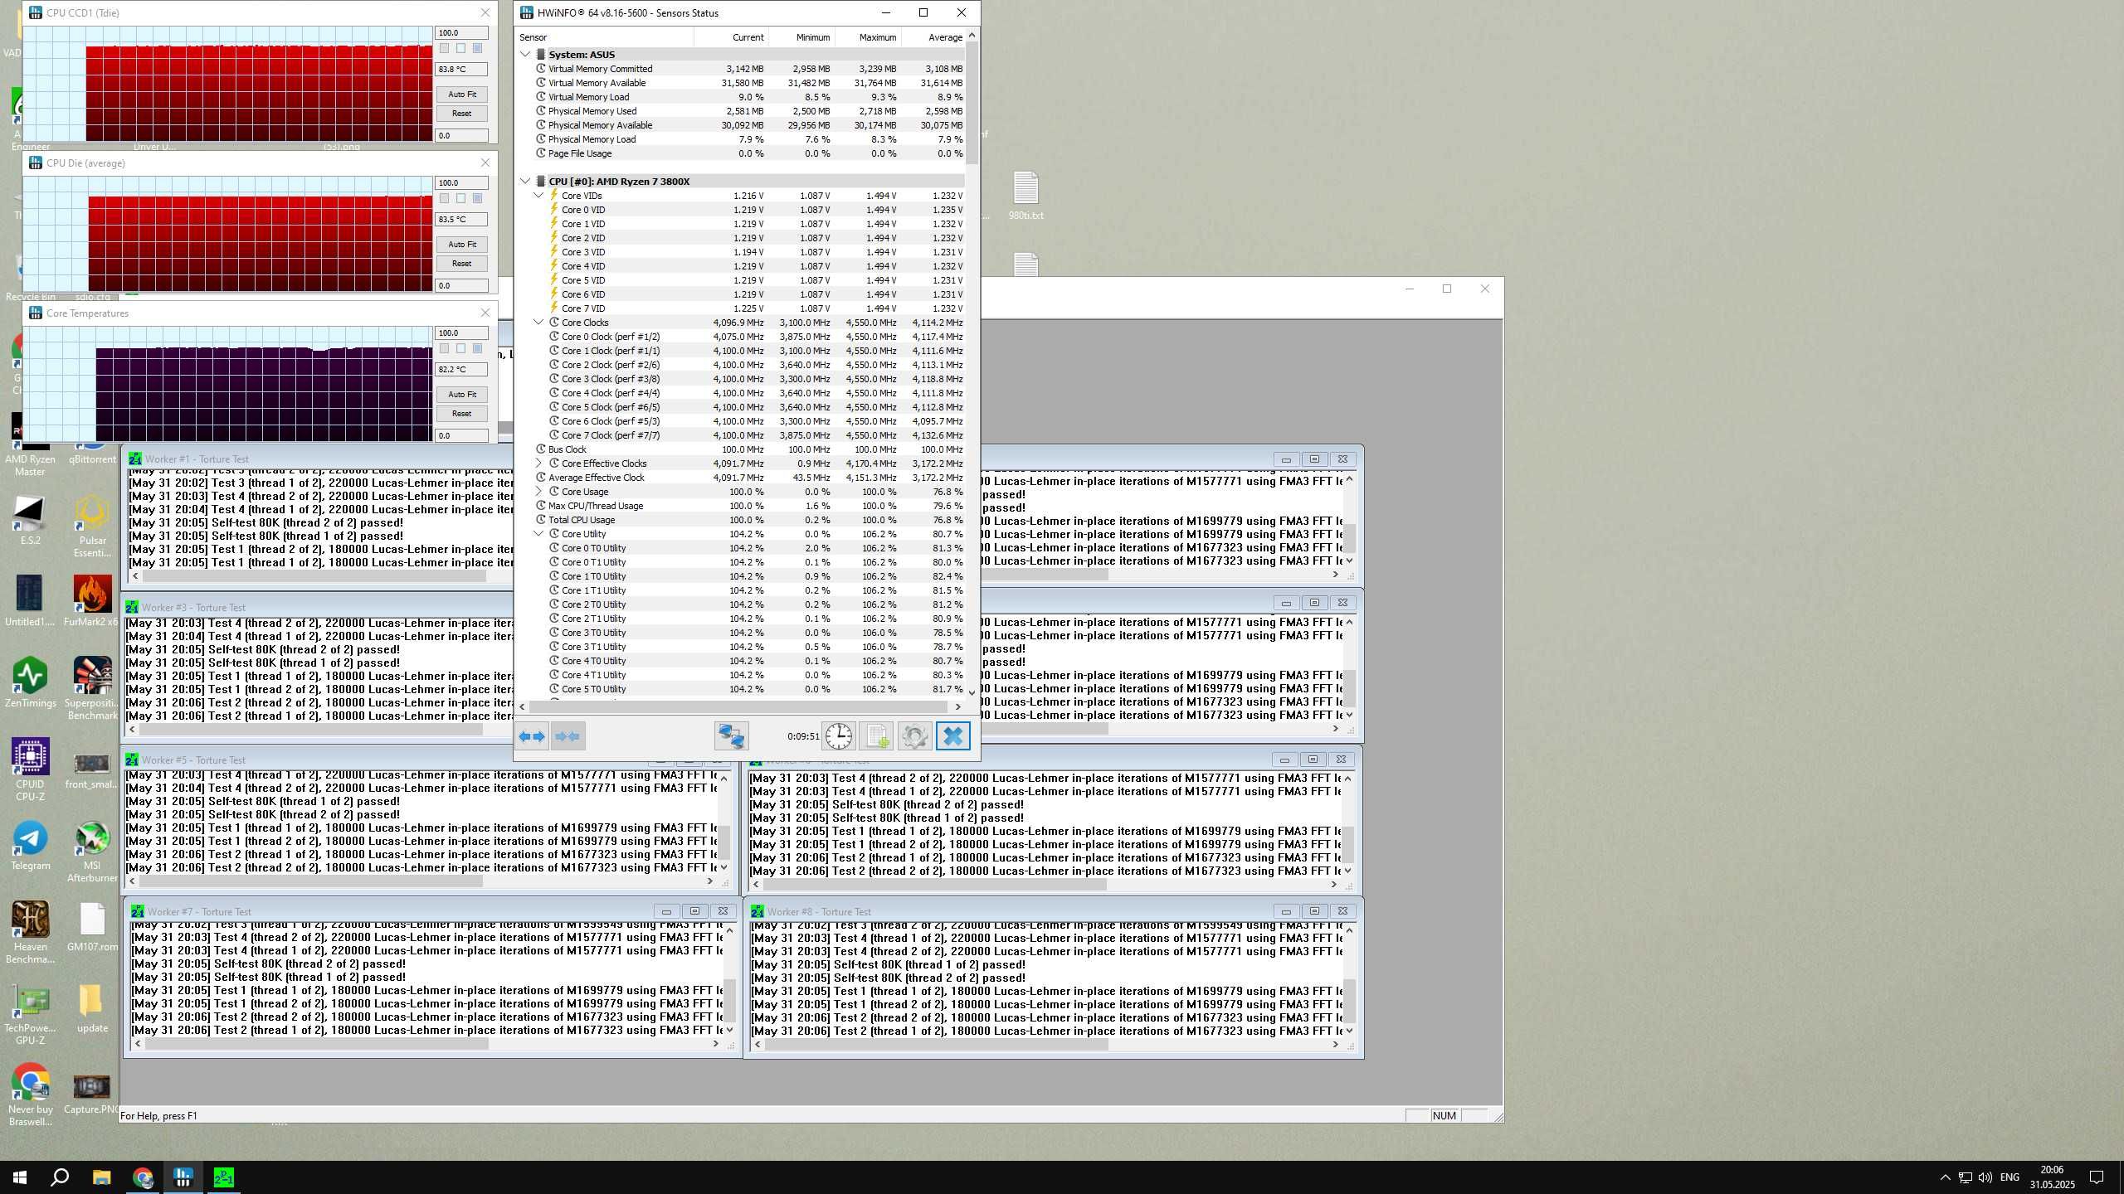
Task: Edit the 0.0 minimum field in Core Temperatures graph
Action: (x=462, y=436)
